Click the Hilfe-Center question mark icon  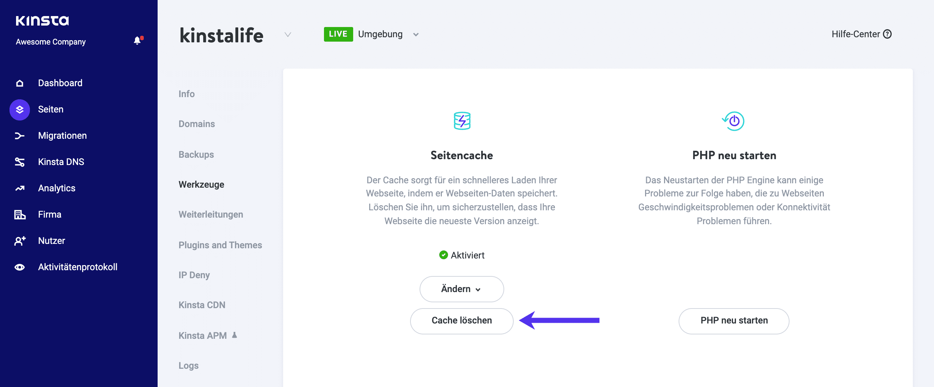tap(887, 34)
